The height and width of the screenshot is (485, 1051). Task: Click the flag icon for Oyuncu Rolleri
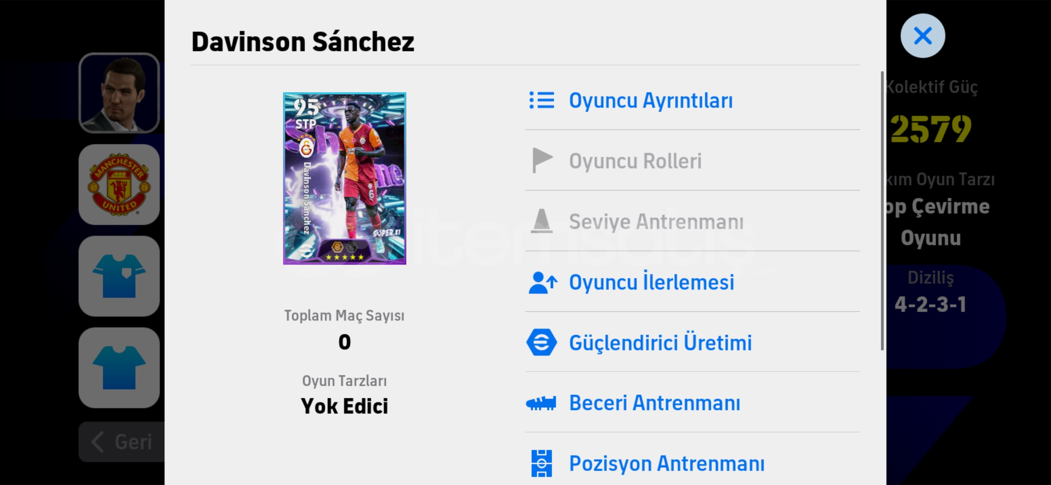coord(542,161)
